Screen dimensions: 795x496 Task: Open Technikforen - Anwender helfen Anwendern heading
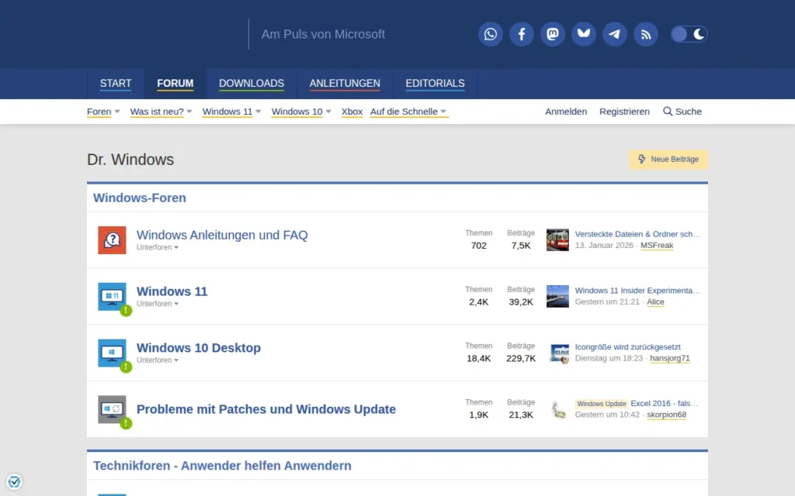click(222, 466)
